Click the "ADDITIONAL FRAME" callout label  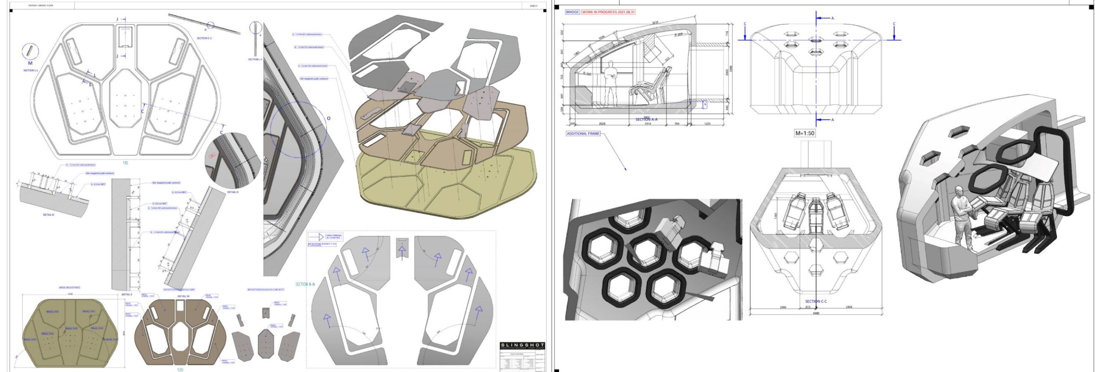coord(583,134)
